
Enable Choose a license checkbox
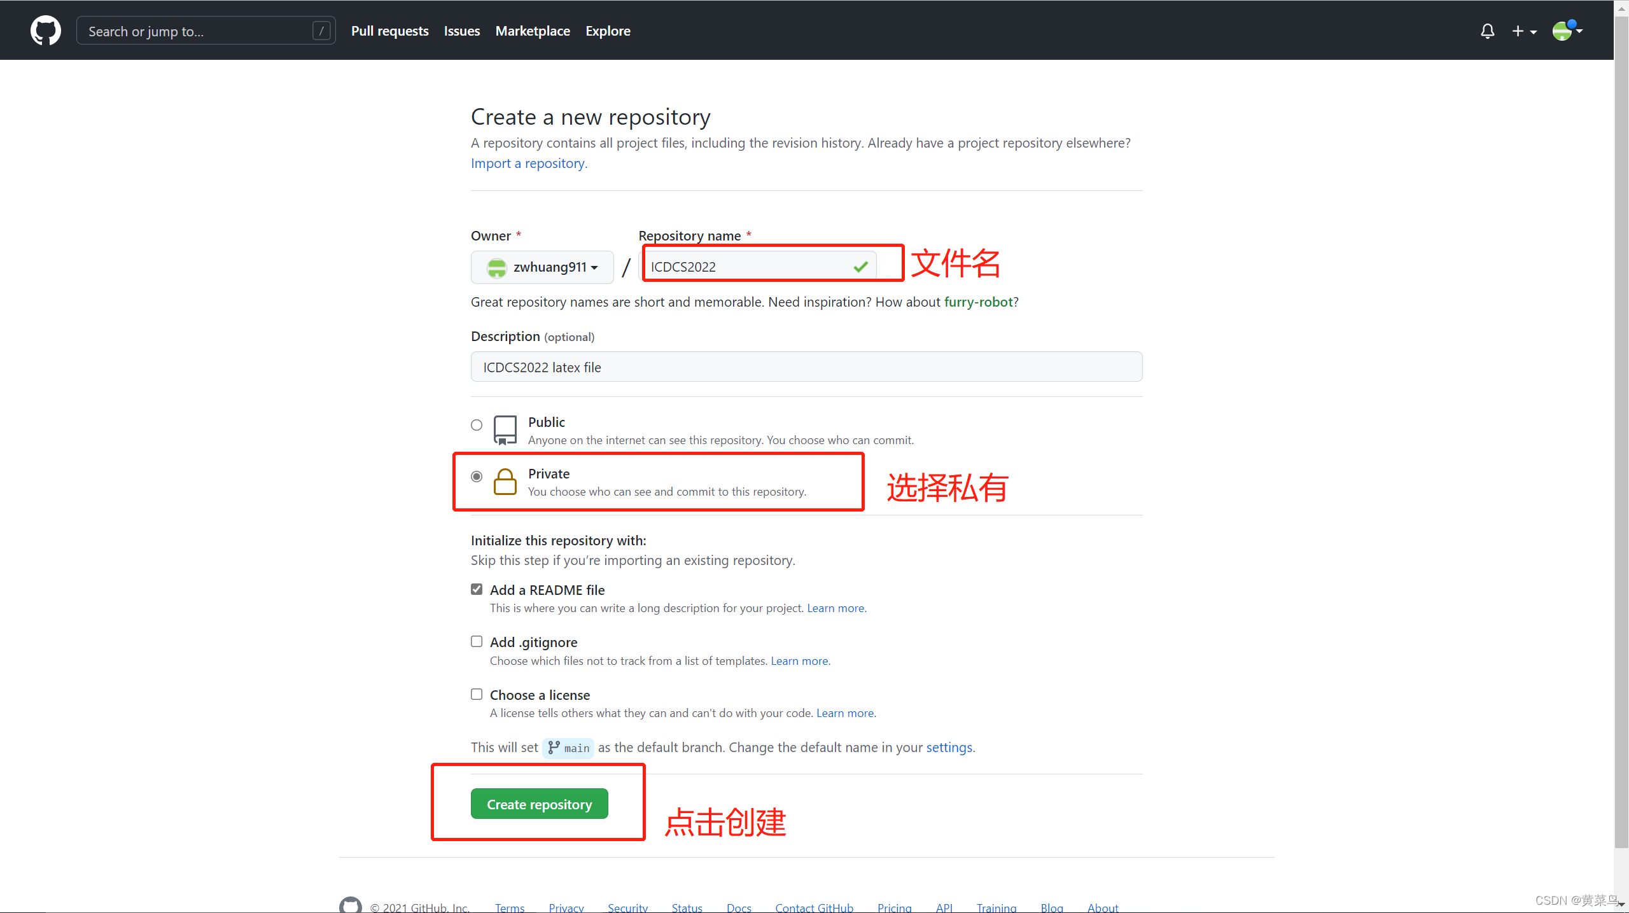(477, 694)
